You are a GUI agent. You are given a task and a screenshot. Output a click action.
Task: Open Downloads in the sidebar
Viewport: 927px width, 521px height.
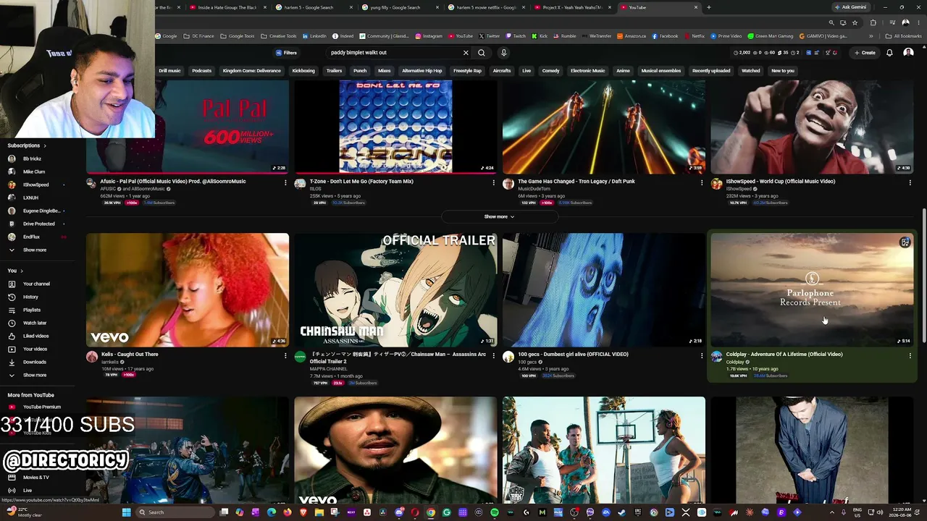coord(34,362)
